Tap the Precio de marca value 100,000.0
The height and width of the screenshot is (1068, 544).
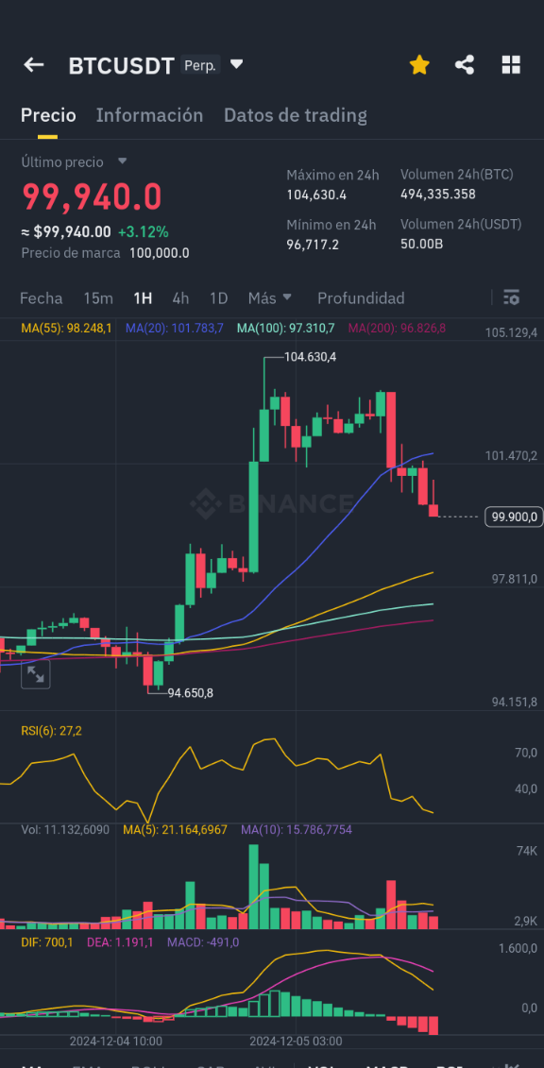[160, 253]
